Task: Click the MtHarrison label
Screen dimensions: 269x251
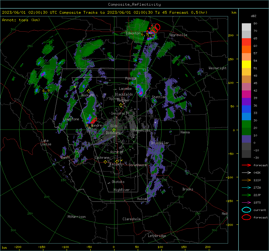Action: coord(77,217)
